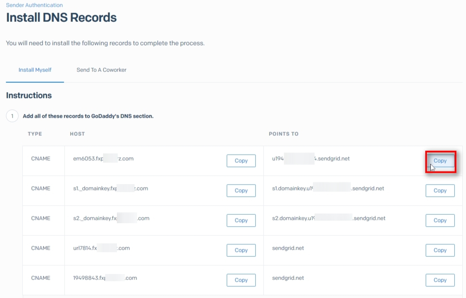Switch to the Send To A Coworker tab
The image size is (466, 298).
[x=101, y=70]
